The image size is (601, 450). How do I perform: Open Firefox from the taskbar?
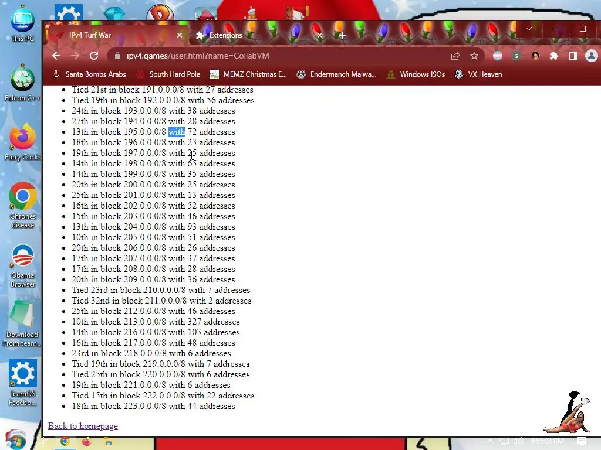87,442
